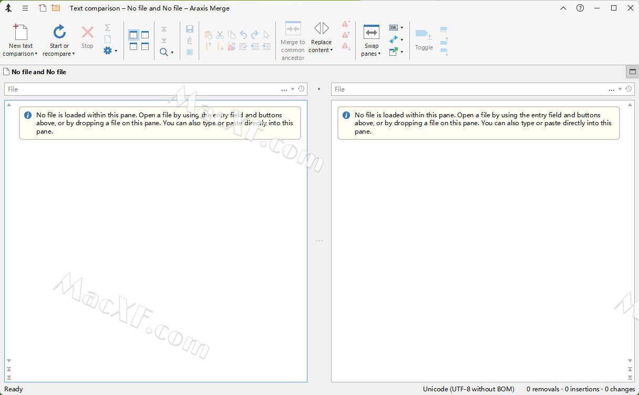Expand the blue diagonal arrows dropdown
Image resolution: width=639 pixels, height=395 pixels.
point(402,40)
